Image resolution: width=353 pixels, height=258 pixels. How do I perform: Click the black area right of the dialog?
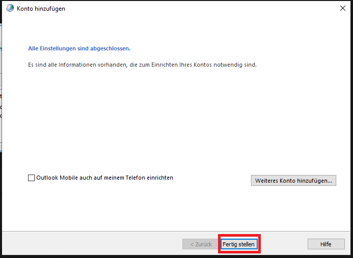(x=351, y=127)
